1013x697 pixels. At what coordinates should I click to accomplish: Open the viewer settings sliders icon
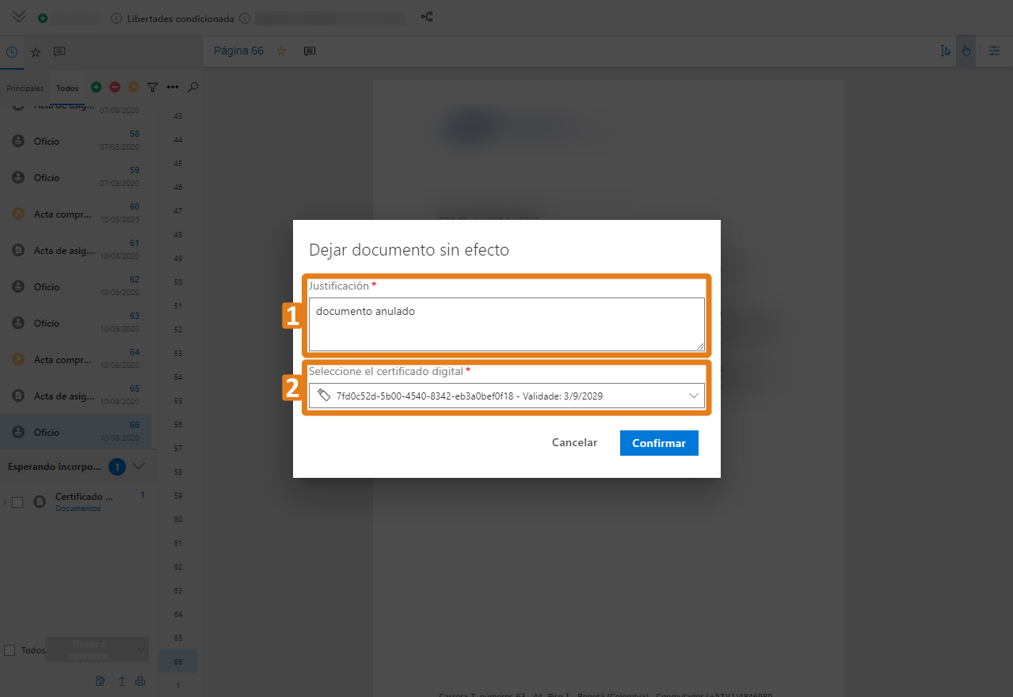tap(995, 51)
